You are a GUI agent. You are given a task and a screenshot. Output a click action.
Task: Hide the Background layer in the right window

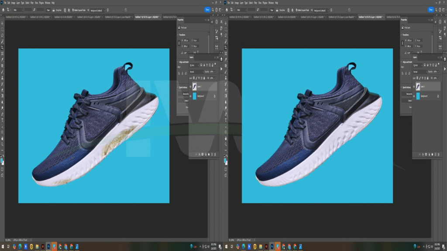[x=414, y=96]
